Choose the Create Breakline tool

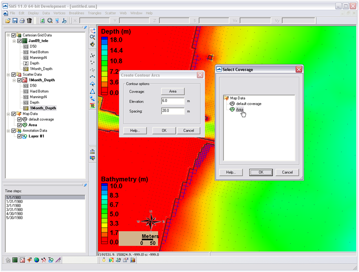pos(92,77)
